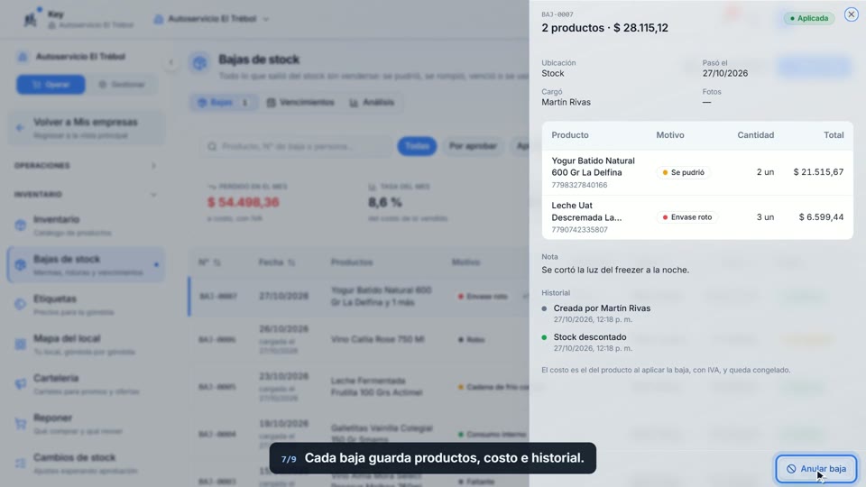Open Mapa del local in the sidebar
This screenshot has height=487, width=866.
[x=87, y=345]
